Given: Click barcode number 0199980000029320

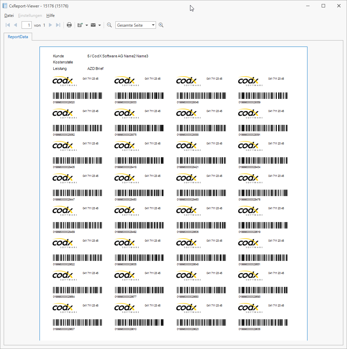Looking at the screenshot, I should point(64,102).
